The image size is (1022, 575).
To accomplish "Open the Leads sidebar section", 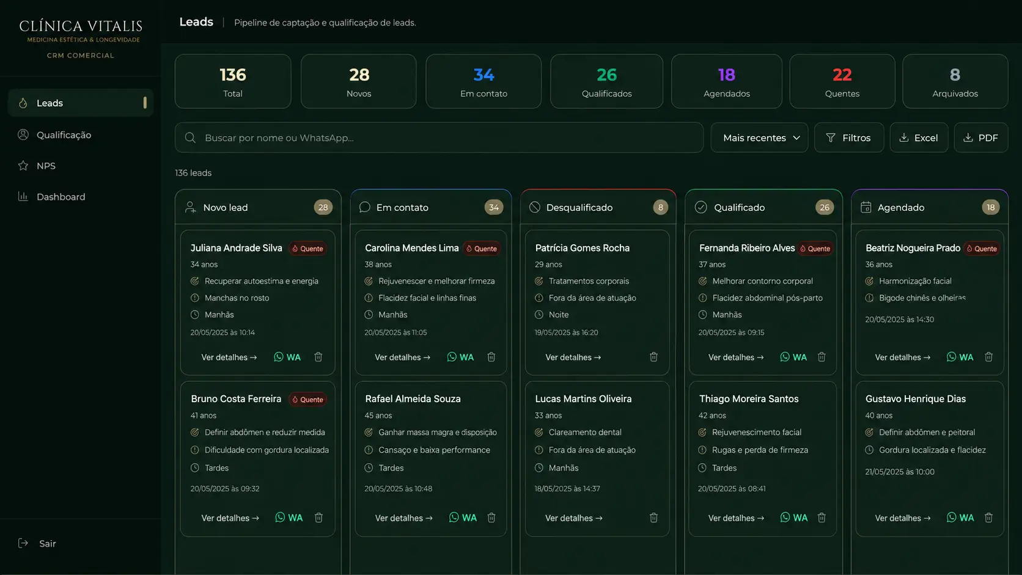I will pos(81,103).
